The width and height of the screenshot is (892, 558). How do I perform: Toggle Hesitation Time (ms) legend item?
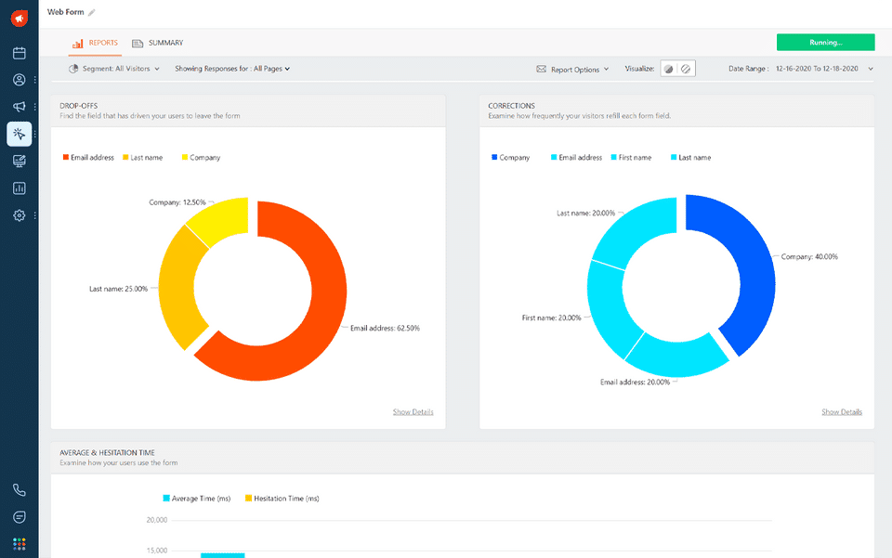282,499
